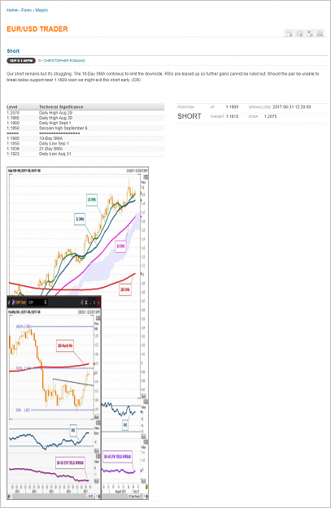Click the save-to-folder icon at top right
331x508 pixels.
290,33
